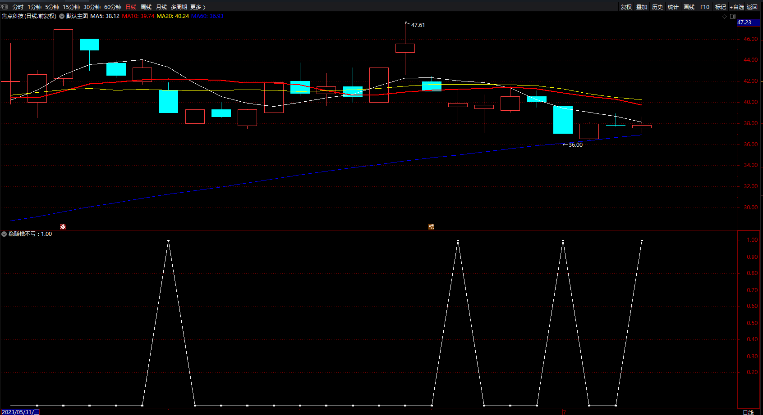Click the red MA10: 39.74 legend value
Image resolution: width=763 pixels, height=415 pixels.
pos(138,16)
